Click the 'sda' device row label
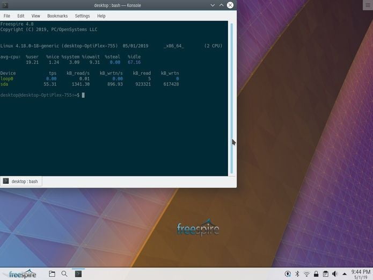 [4, 84]
